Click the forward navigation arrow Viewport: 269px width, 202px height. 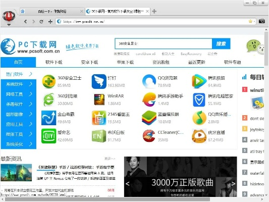click(x=34, y=21)
